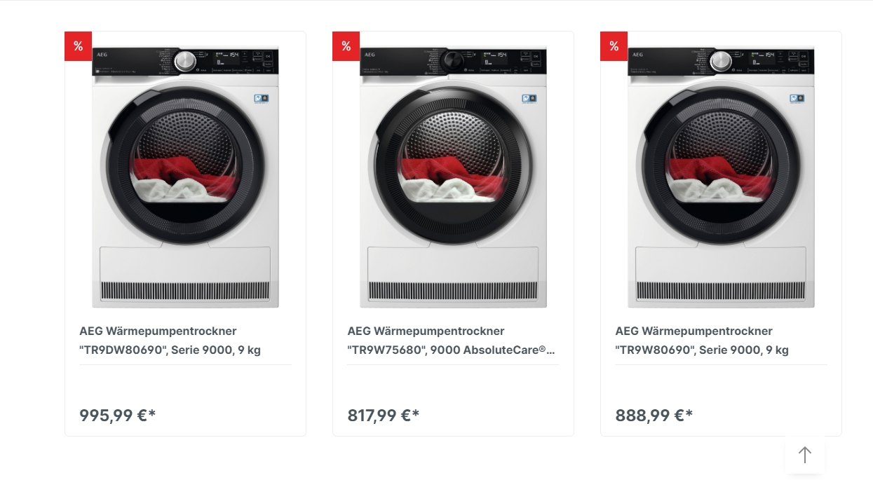Image resolution: width=873 pixels, height=480 pixels.
Task: Click the sale % badge on TR9W80690 card
Action: tap(614, 46)
